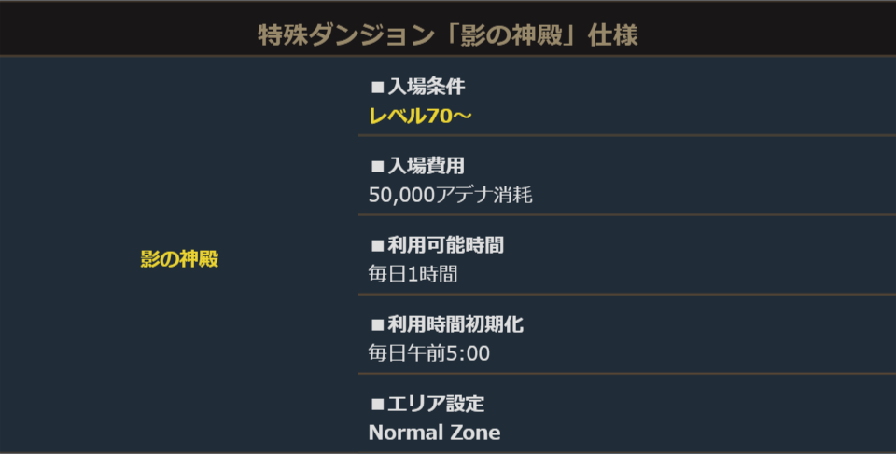896x454 pixels.
Task: Click divider line between 入場条件 and 入場費用 rows
Action: pos(626,135)
